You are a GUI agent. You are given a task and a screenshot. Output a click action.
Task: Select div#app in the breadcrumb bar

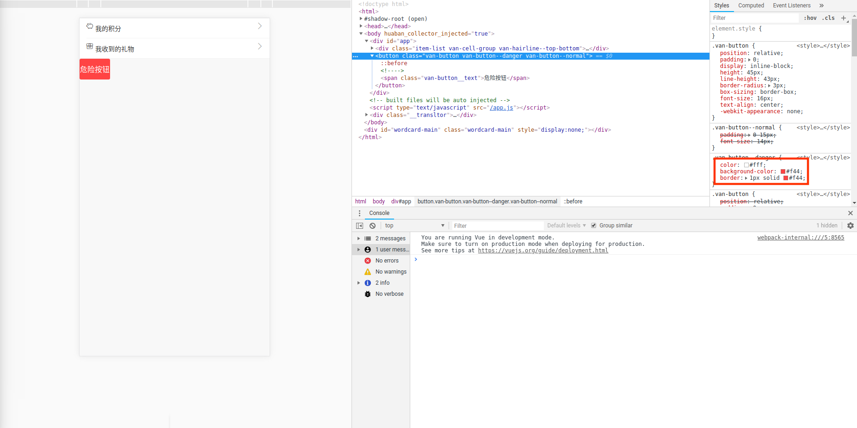(401, 201)
